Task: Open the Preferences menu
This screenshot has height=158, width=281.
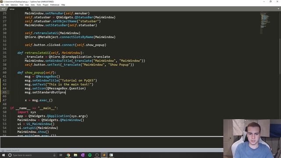Action: click(54, 5)
